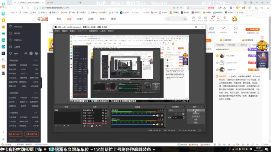This screenshot has width=271, height=152.
Task: Open 消息 bell notifications in Douyu header
Action: (x=218, y=19)
